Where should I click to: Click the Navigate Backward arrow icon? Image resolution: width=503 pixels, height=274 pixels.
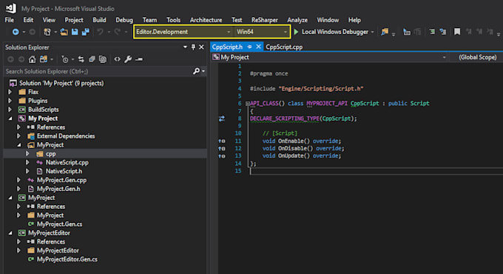[x=15, y=32]
